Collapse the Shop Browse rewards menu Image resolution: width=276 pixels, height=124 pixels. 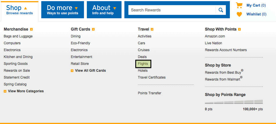[19, 10]
